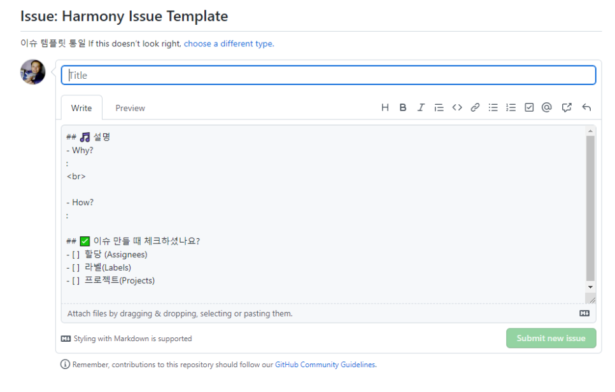Add a link with the chain icon
The width and height of the screenshot is (615, 392).
coord(475,107)
